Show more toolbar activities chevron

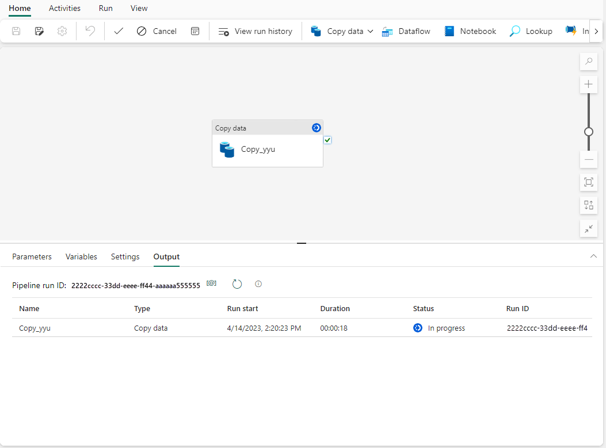pos(596,31)
